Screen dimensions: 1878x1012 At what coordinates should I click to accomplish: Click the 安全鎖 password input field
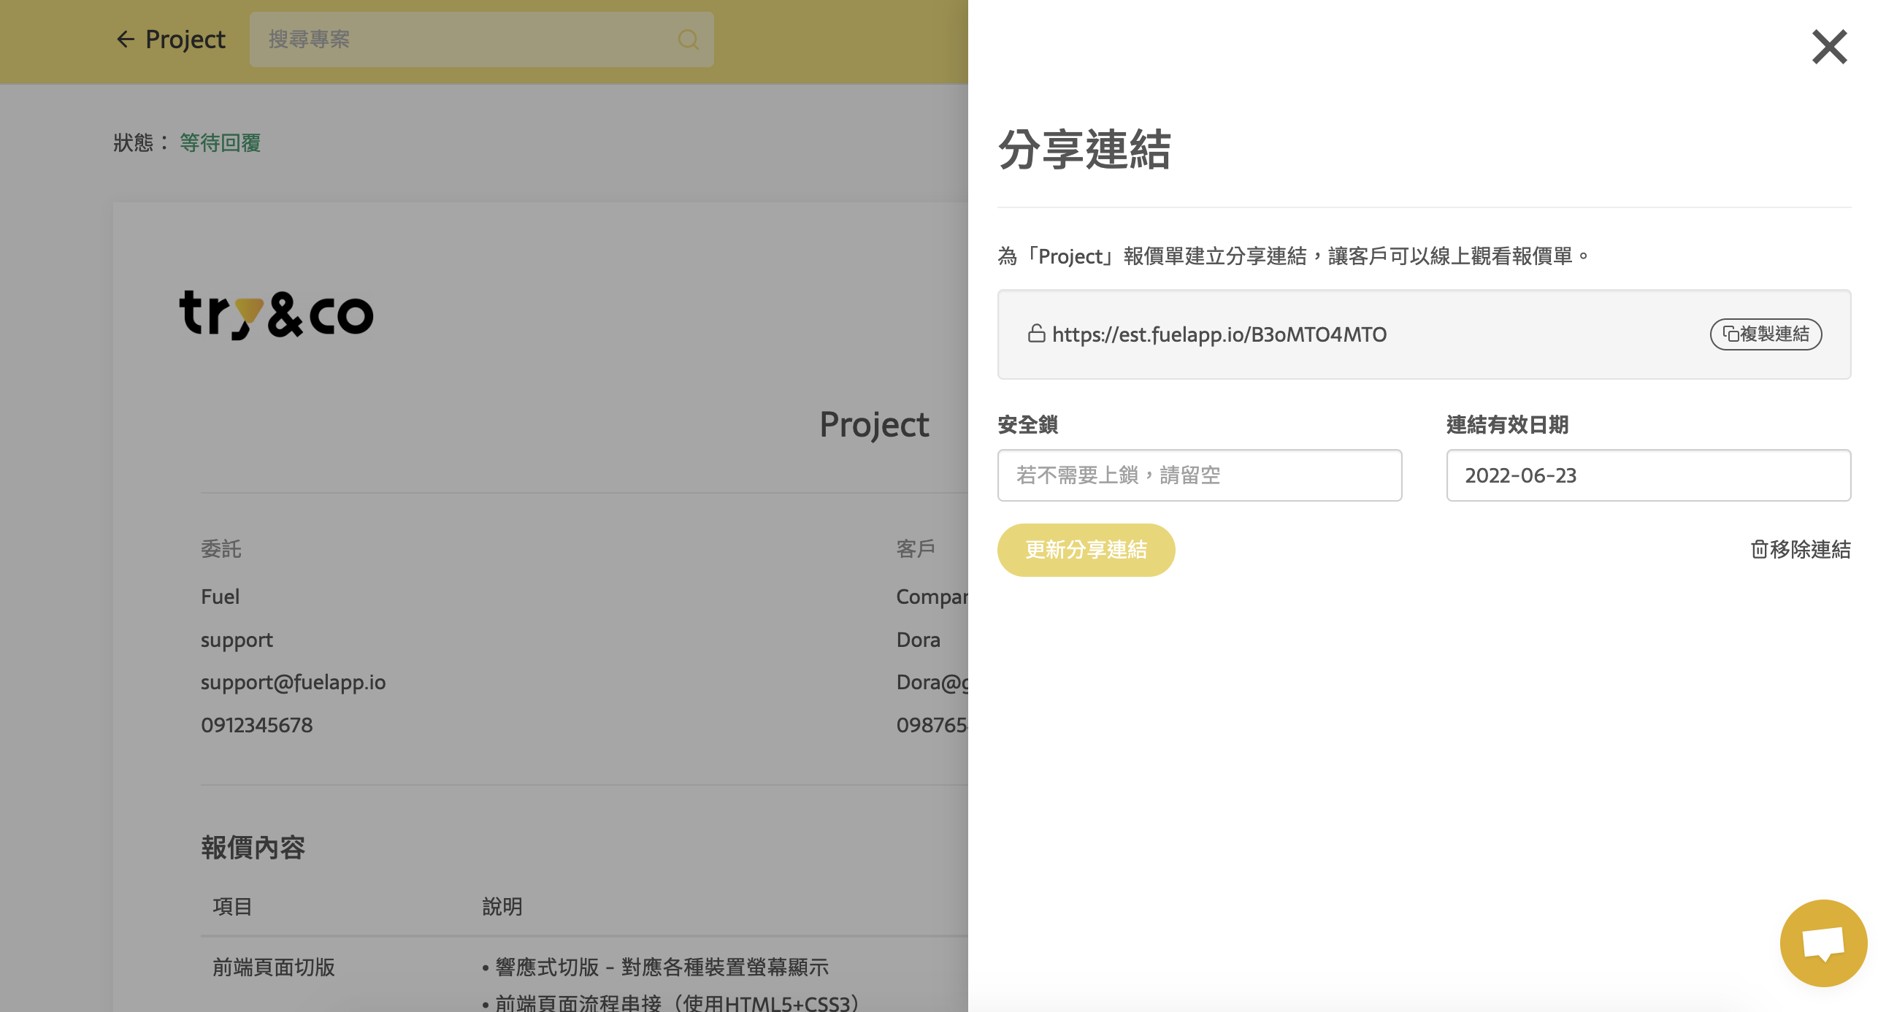[1200, 475]
